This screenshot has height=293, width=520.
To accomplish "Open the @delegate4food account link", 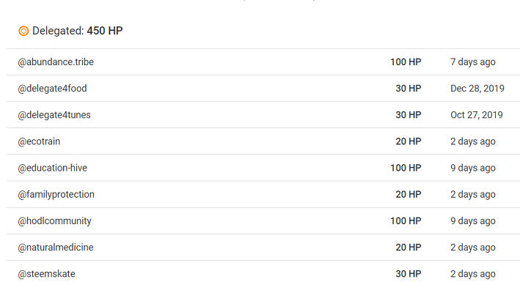I will (52, 89).
